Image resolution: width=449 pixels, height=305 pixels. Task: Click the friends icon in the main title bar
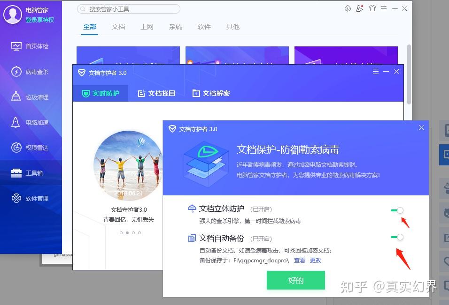360,8
